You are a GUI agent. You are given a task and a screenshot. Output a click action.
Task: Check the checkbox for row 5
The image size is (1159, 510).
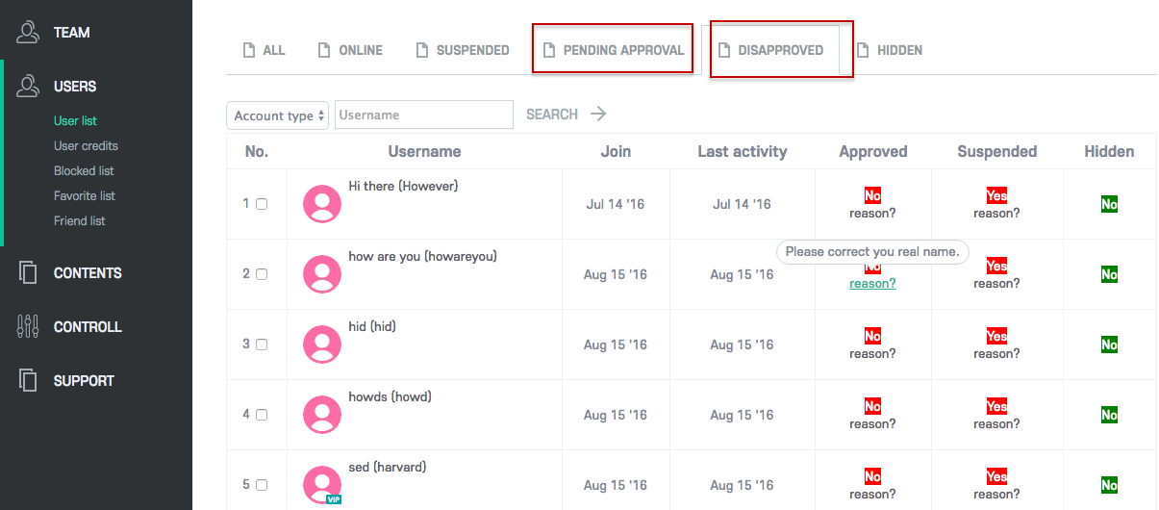pos(262,485)
